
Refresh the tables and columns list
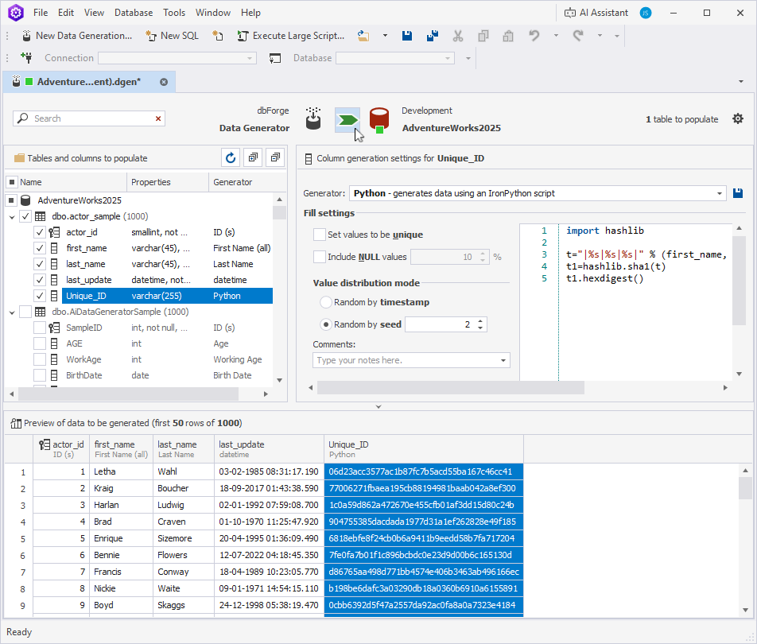231,157
